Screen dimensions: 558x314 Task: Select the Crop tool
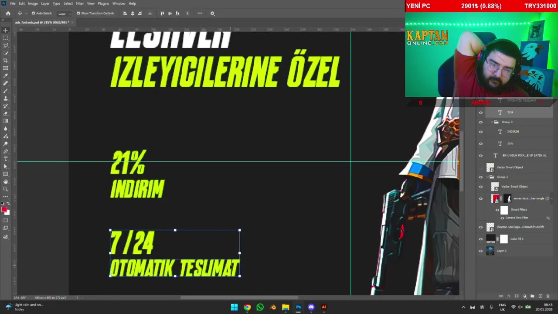click(6, 61)
